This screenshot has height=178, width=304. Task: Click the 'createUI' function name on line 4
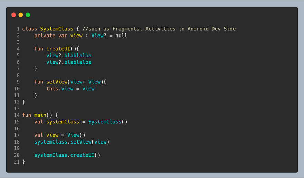click(x=58, y=49)
